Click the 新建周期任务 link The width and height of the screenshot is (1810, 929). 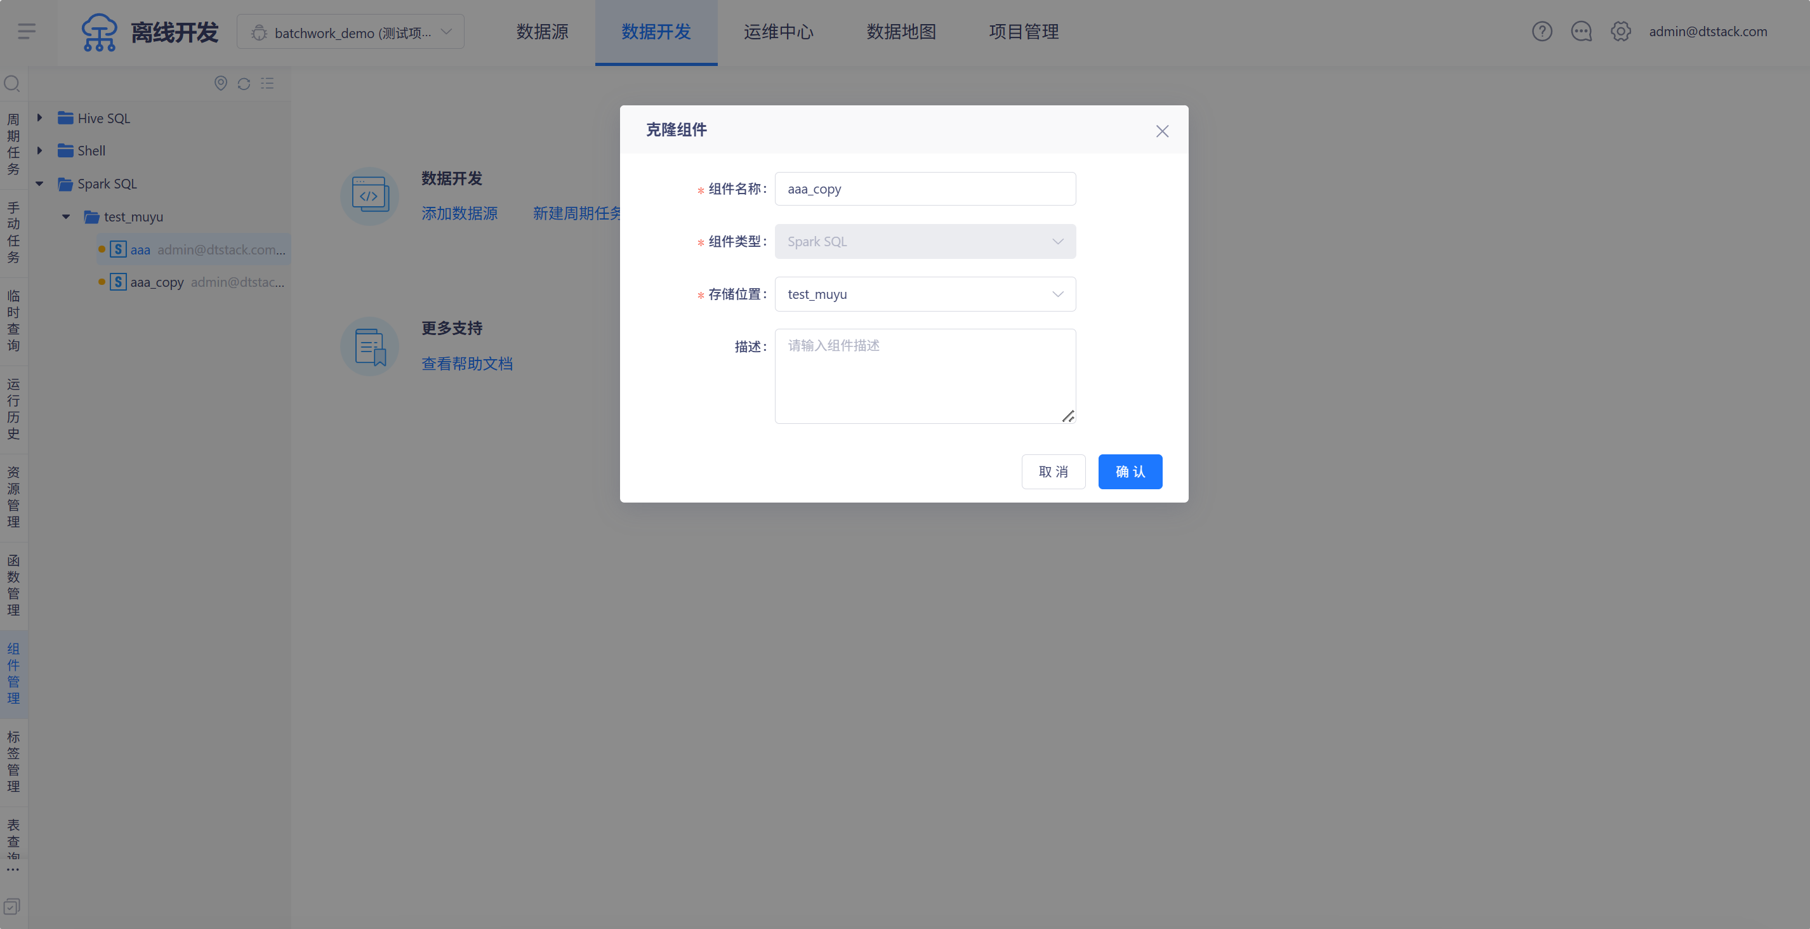[577, 214]
